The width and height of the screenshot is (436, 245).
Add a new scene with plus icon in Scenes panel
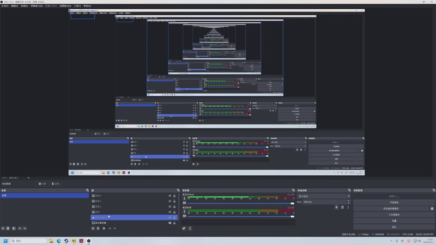tap(3, 228)
